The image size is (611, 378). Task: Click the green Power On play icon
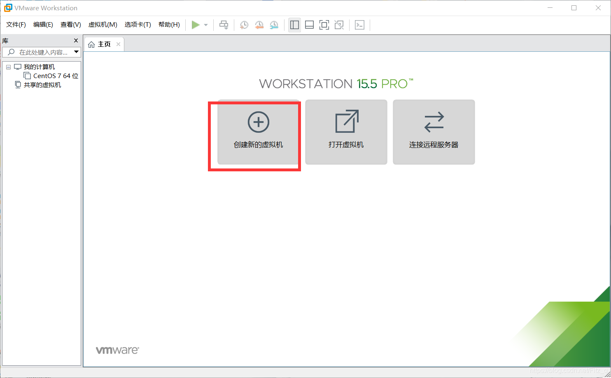click(196, 25)
